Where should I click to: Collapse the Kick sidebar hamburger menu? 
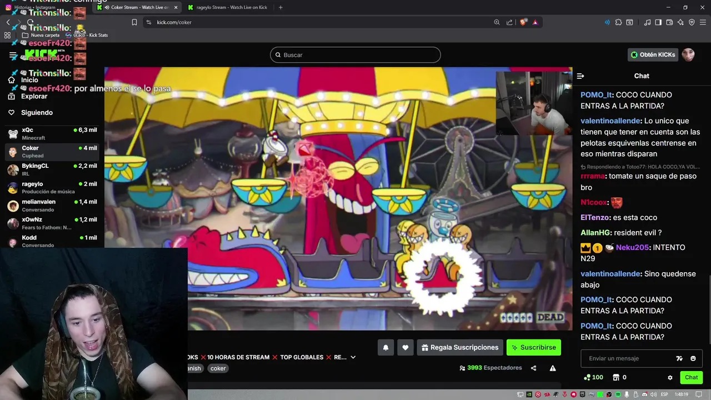coord(13,56)
